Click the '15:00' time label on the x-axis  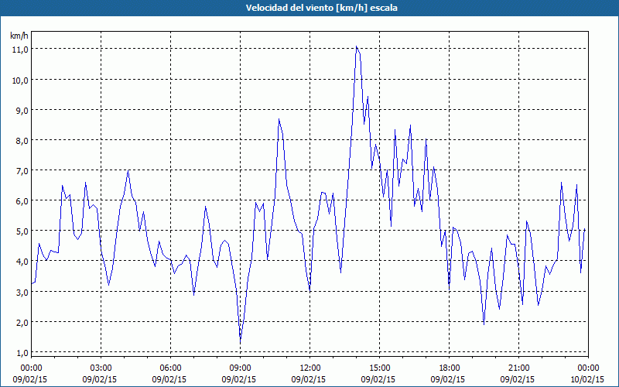point(379,368)
